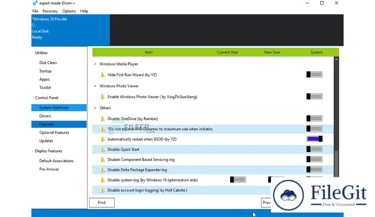The image size is (375, 217).
Task: Click folder icon beside Disable OneDrive
Action: (x=103, y=119)
